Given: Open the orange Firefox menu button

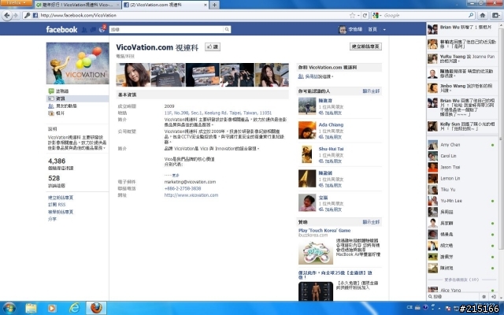Looking at the screenshot, I should coord(16,3).
